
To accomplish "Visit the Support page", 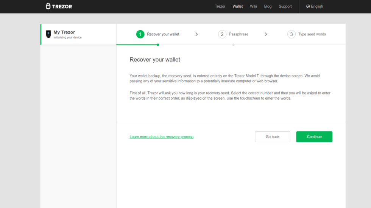I will click(285, 6).
